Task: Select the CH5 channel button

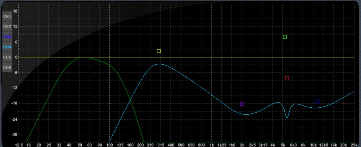Action: click(7, 57)
